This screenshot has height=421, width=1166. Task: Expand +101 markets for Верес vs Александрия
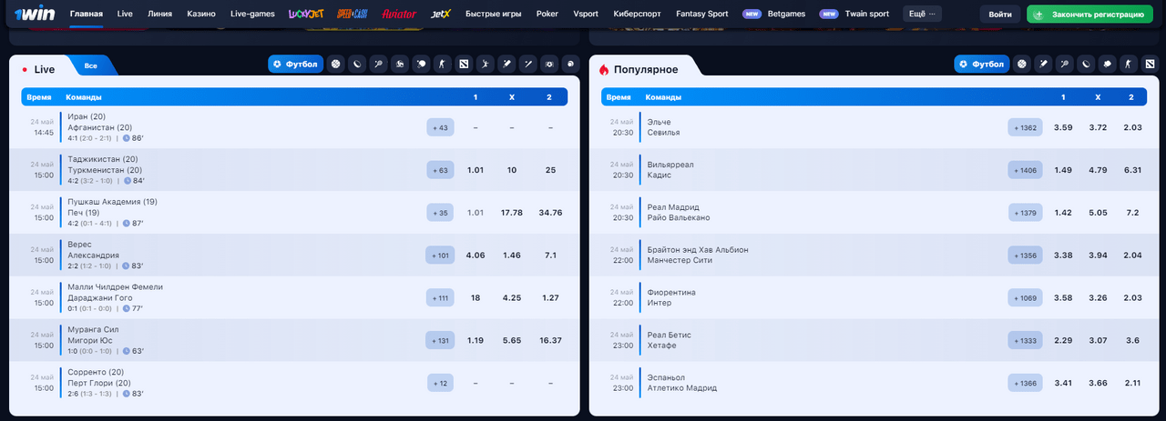440,256
